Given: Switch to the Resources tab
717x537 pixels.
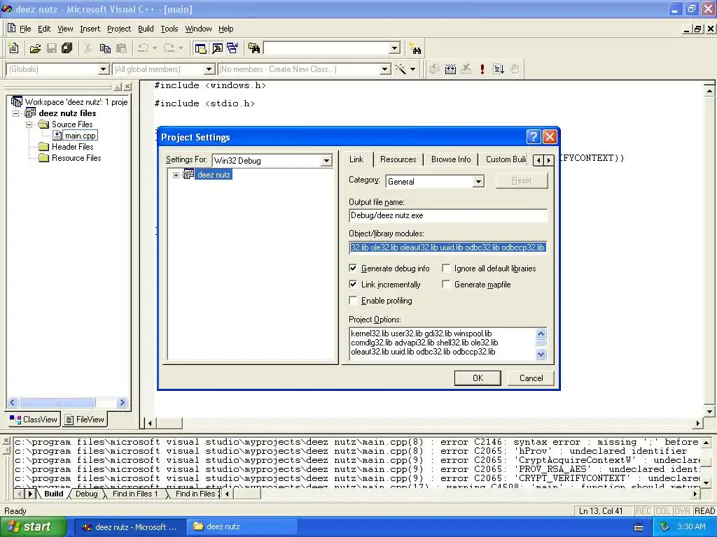Looking at the screenshot, I should pyautogui.click(x=398, y=159).
